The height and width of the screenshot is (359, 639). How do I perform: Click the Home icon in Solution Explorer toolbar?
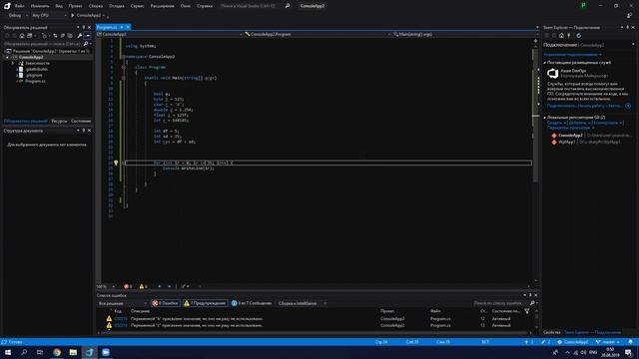[x=22, y=36]
